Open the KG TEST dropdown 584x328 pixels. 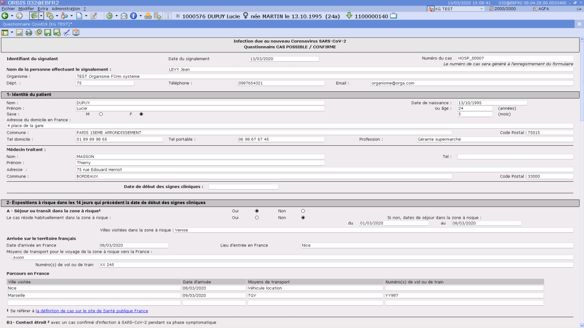pos(481,9)
